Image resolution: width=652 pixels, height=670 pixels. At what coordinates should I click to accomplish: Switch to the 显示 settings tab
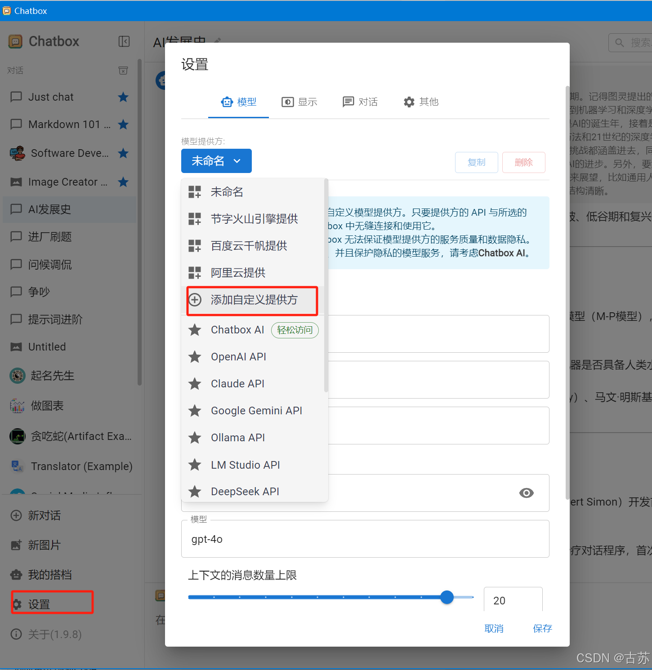click(299, 102)
